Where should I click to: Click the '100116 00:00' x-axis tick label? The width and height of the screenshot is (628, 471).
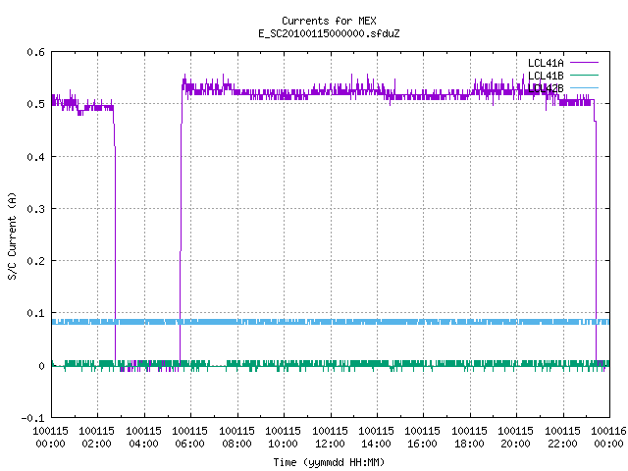tap(609, 437)
